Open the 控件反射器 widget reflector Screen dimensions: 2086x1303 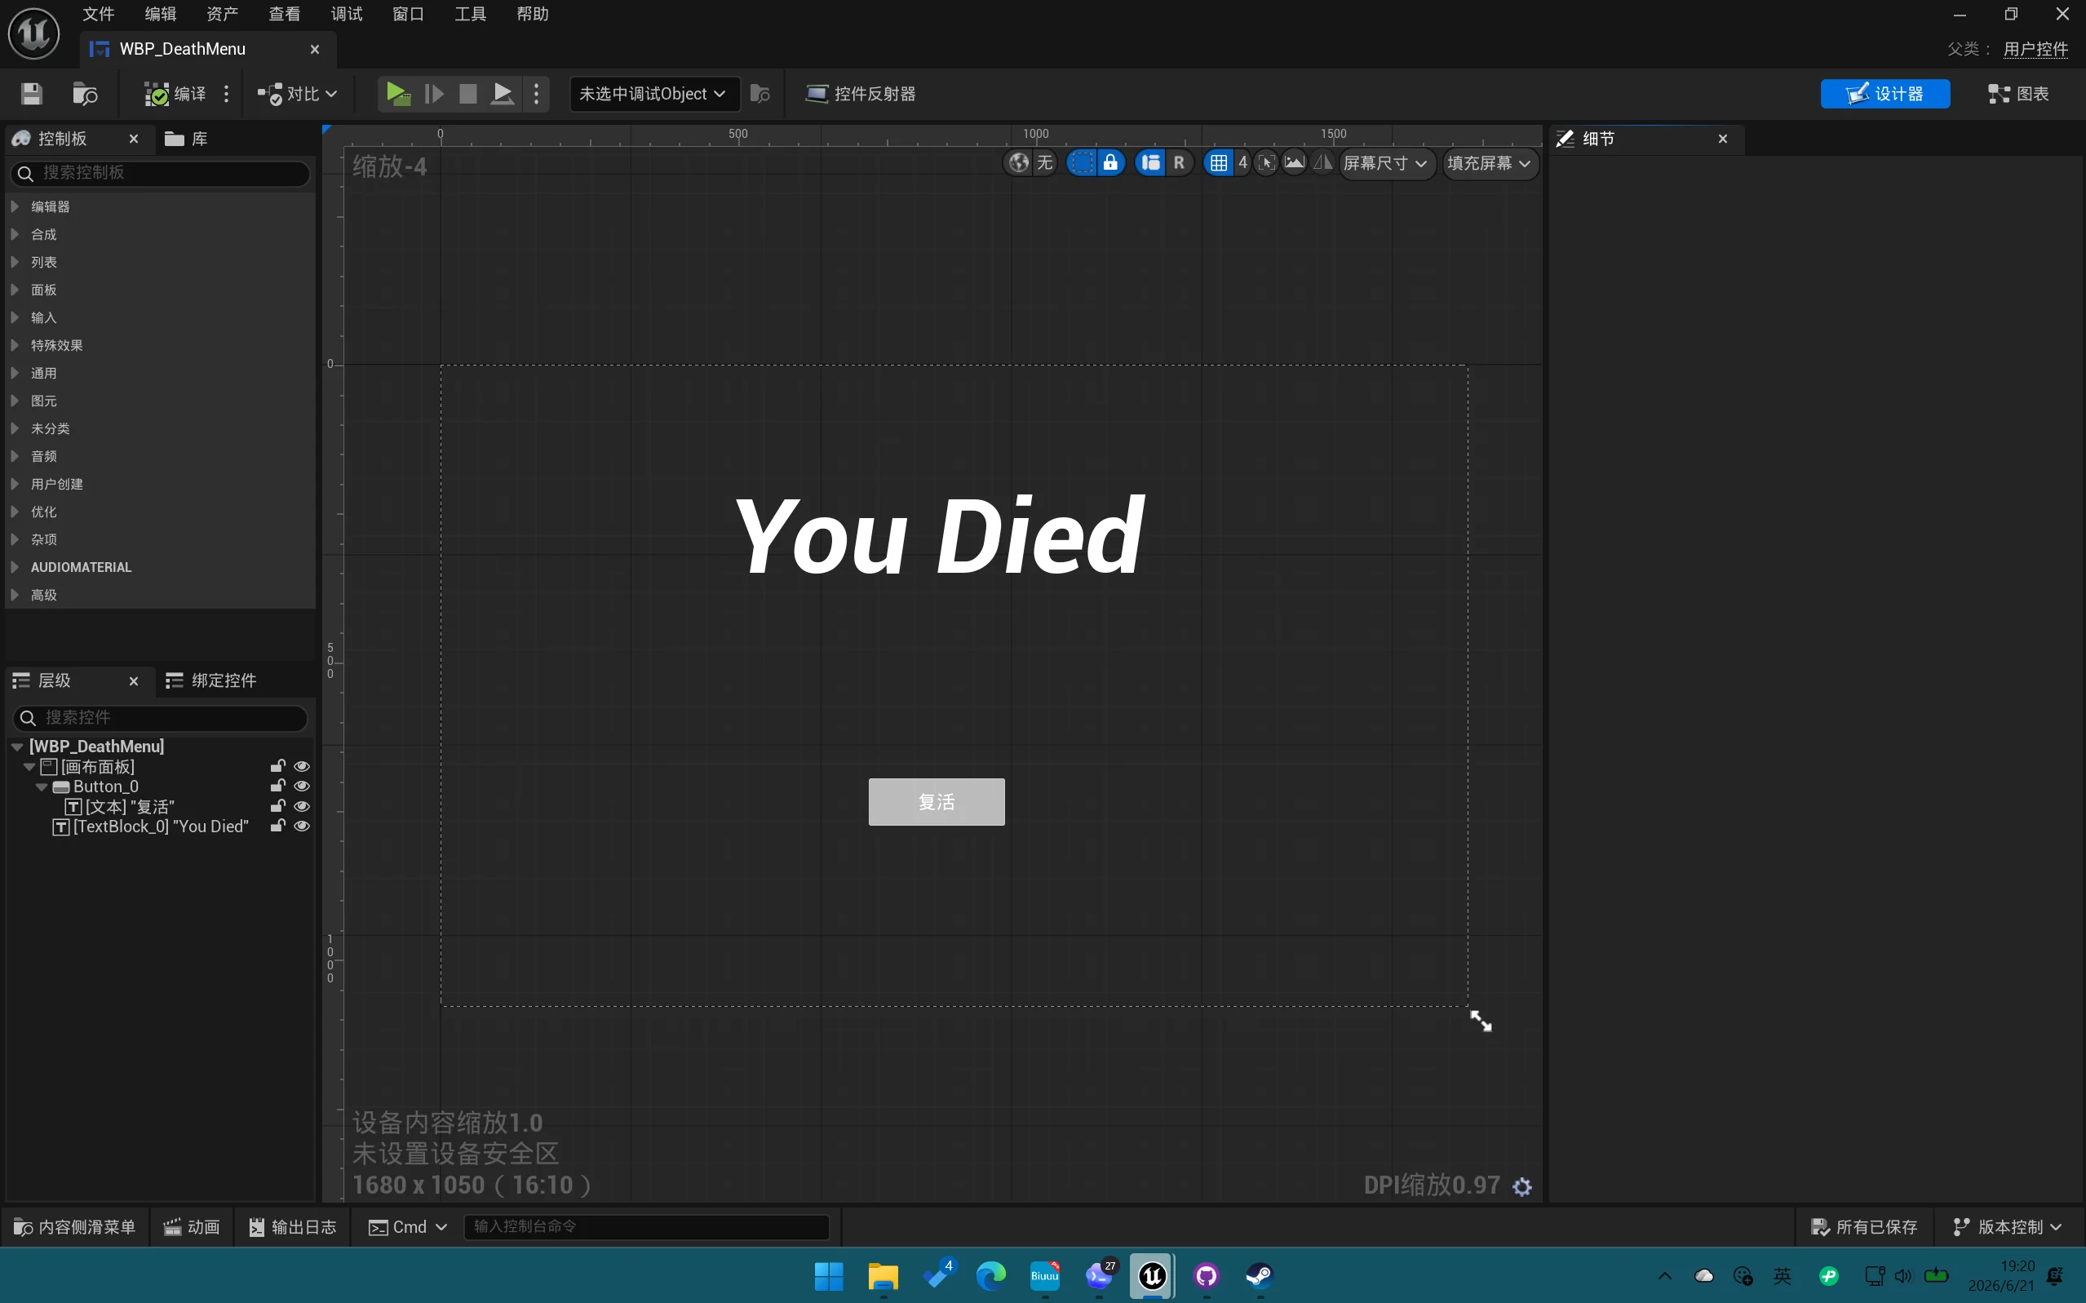(x=860, y=94)
